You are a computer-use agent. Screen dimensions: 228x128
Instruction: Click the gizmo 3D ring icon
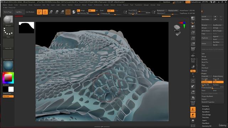68,12
